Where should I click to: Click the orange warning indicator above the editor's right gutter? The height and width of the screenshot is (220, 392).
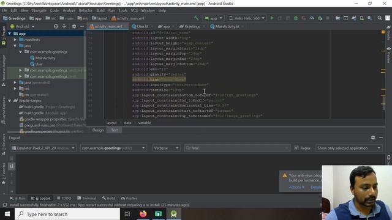[x=383, y=32]
